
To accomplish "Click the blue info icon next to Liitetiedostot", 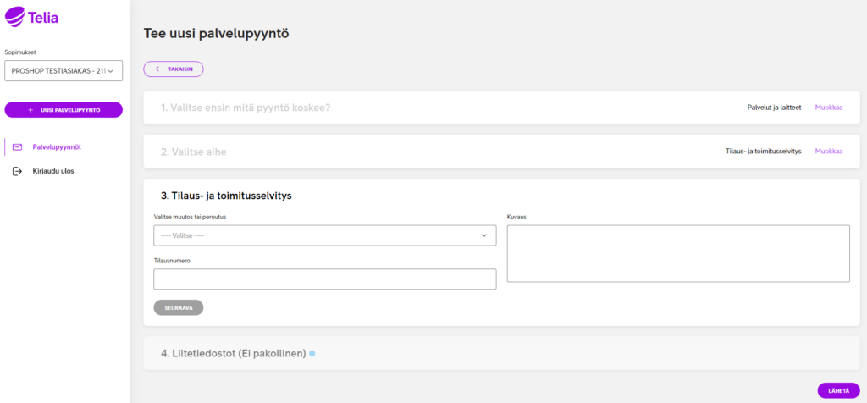I will pos(312,353).
